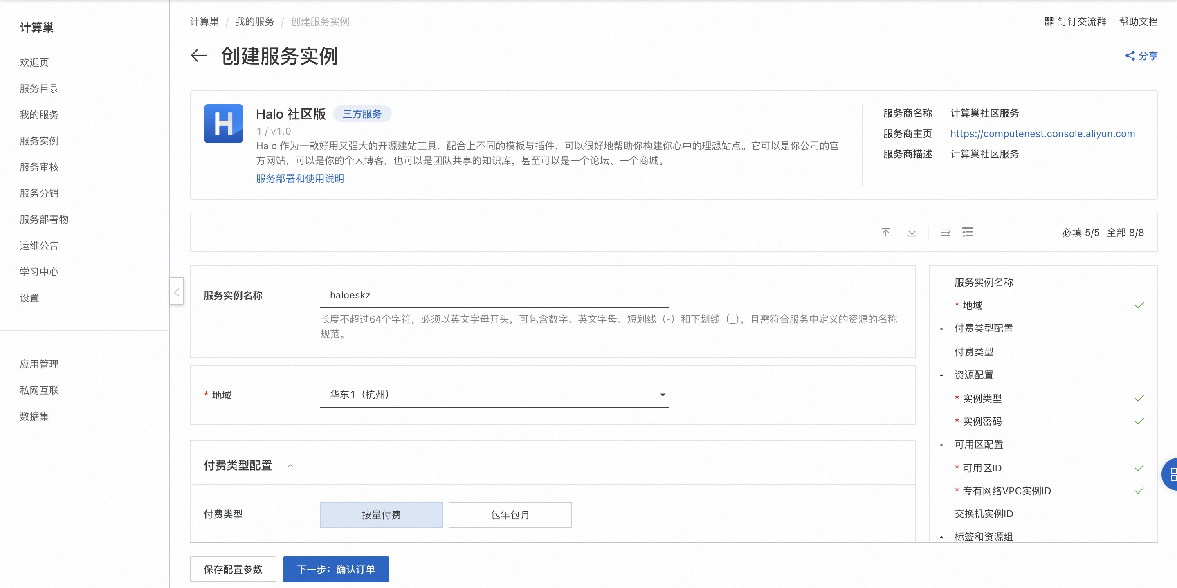The width and height of the screenshot is (1177, 588).
Task: Select 按量付费 payment type
Action: 381,514
